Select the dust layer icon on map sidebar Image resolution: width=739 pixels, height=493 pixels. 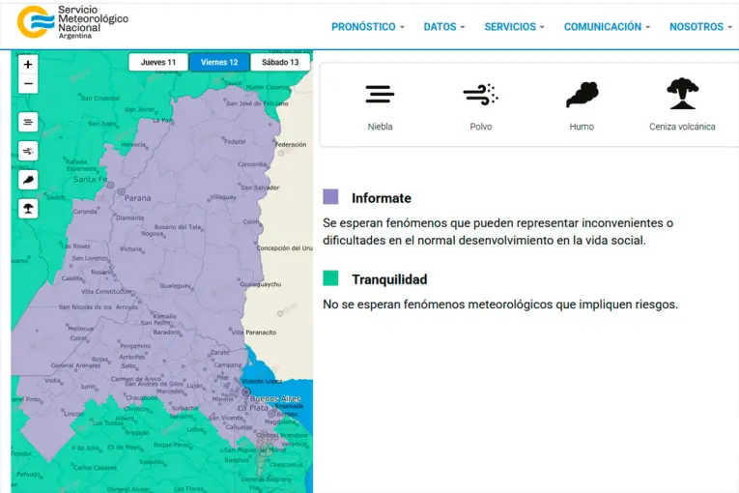pos(28,151)
